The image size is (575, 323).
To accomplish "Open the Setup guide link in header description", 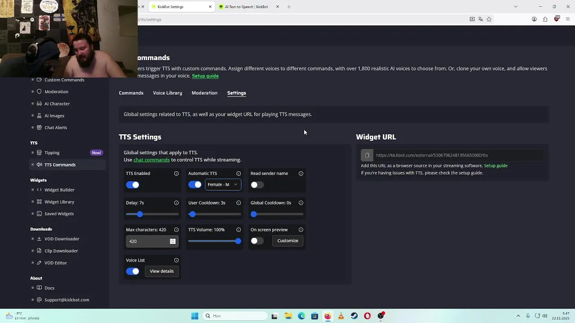I will point(205,76).
